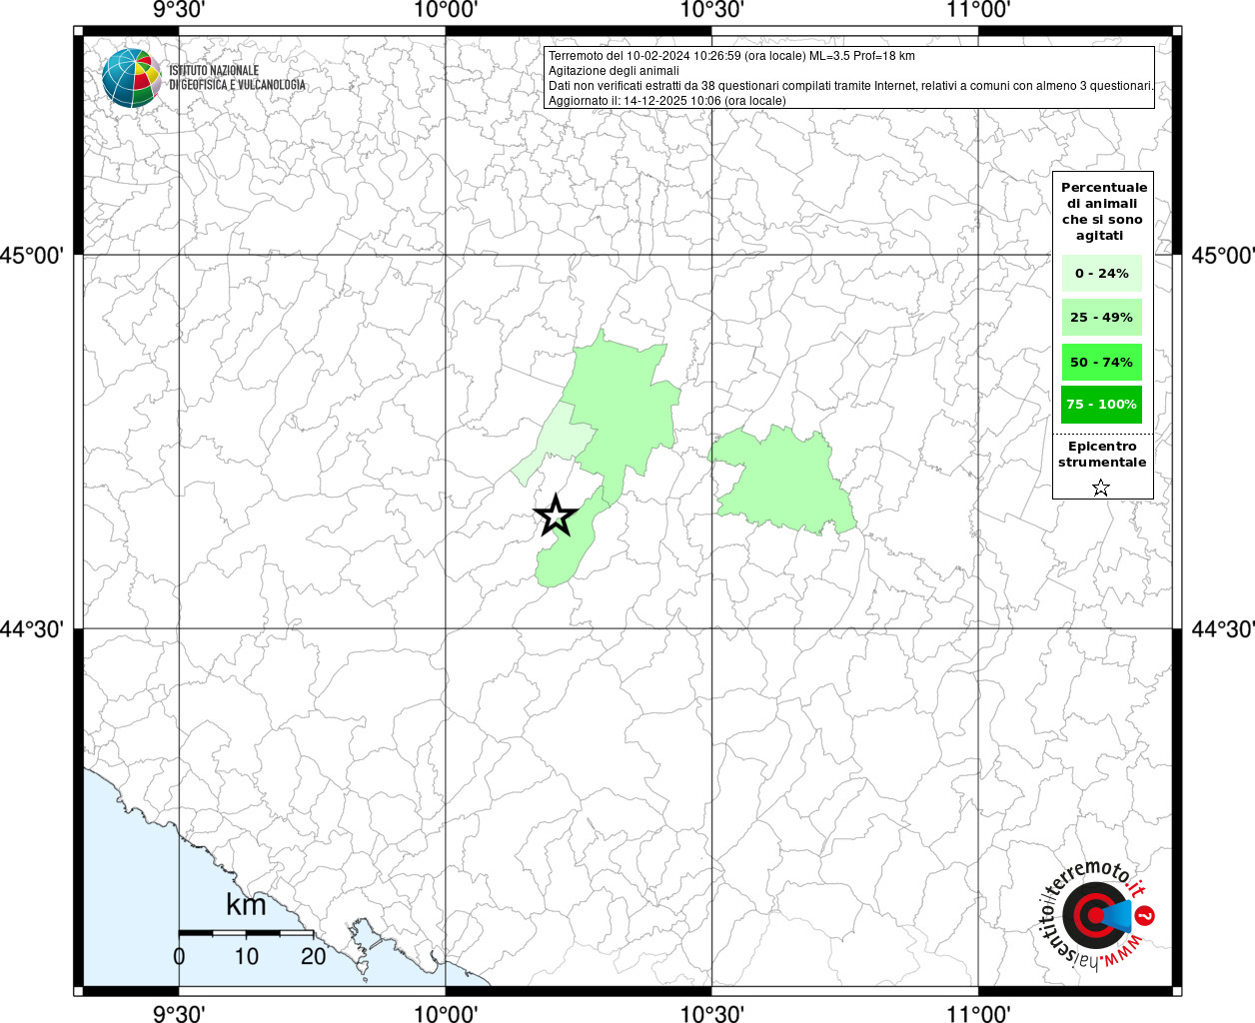
Task: Click the 'km' scale bar label
Action: [246, 905]
